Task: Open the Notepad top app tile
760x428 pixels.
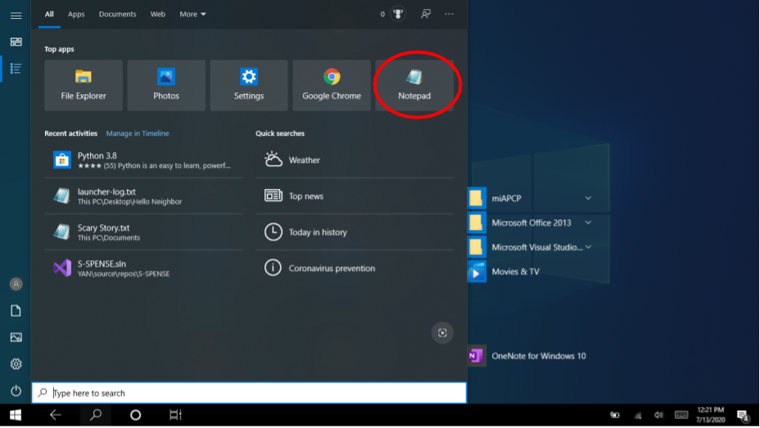Action: point(414,85)
